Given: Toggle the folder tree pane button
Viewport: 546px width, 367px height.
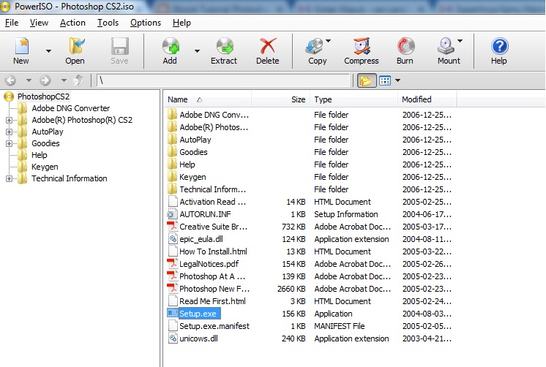Looking at the screenshot, I should (x=366, y=80).
